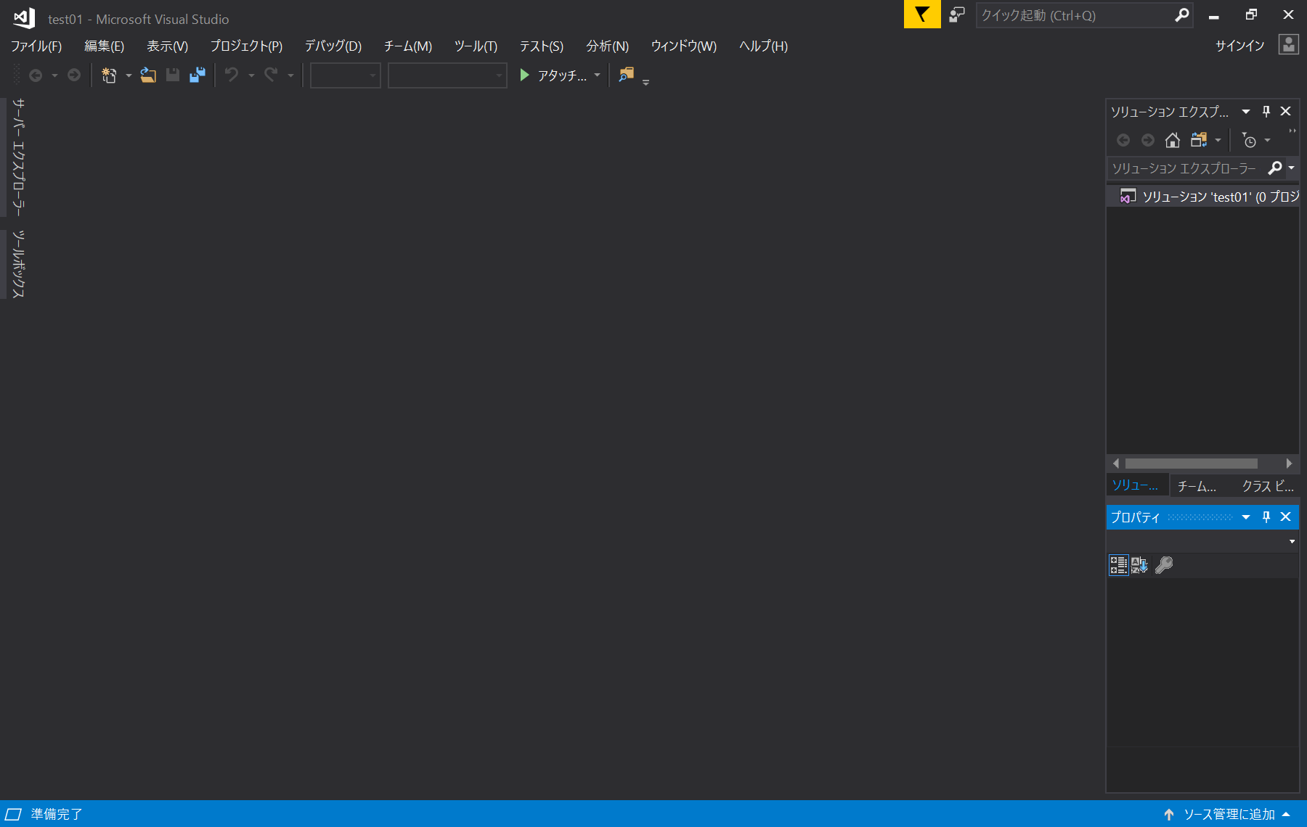
Task: Click the notifications flag icon
Action: [922, 15]
